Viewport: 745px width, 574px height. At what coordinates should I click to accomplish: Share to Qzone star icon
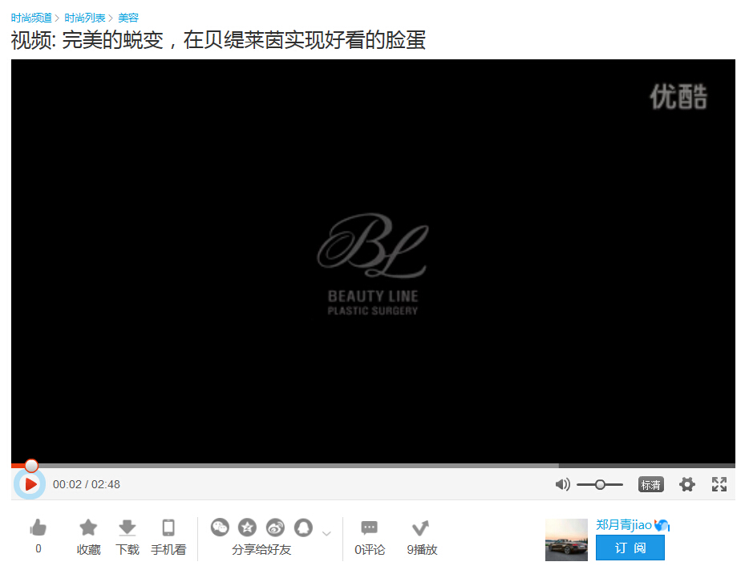(x=247, y=528)
